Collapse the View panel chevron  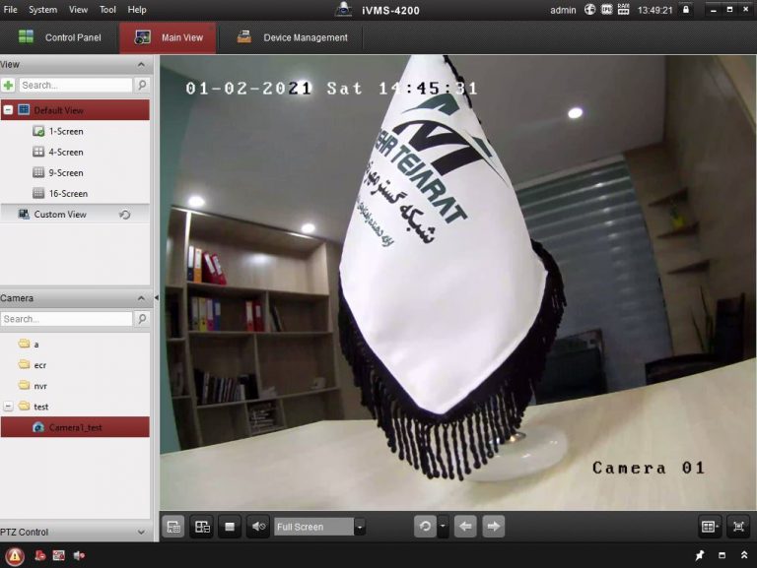(x=141, y=65)
